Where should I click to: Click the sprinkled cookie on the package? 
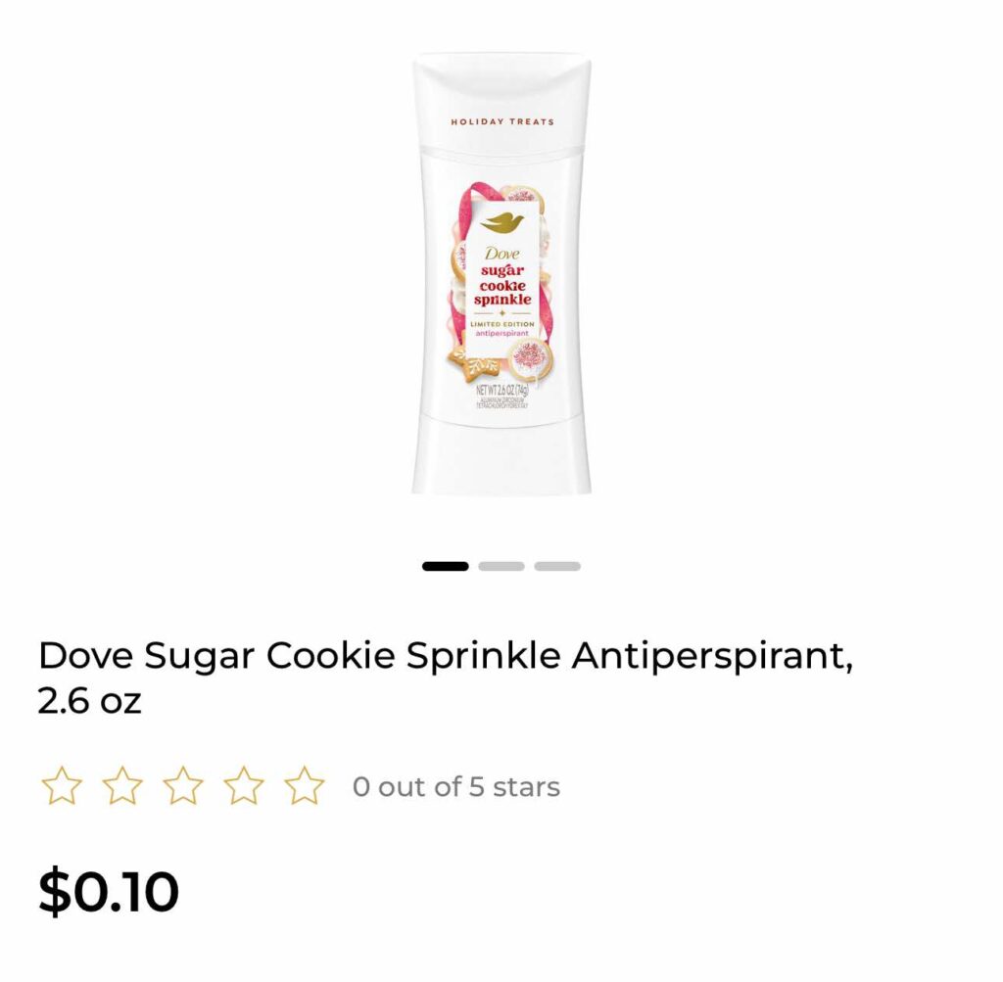[530, 359]
